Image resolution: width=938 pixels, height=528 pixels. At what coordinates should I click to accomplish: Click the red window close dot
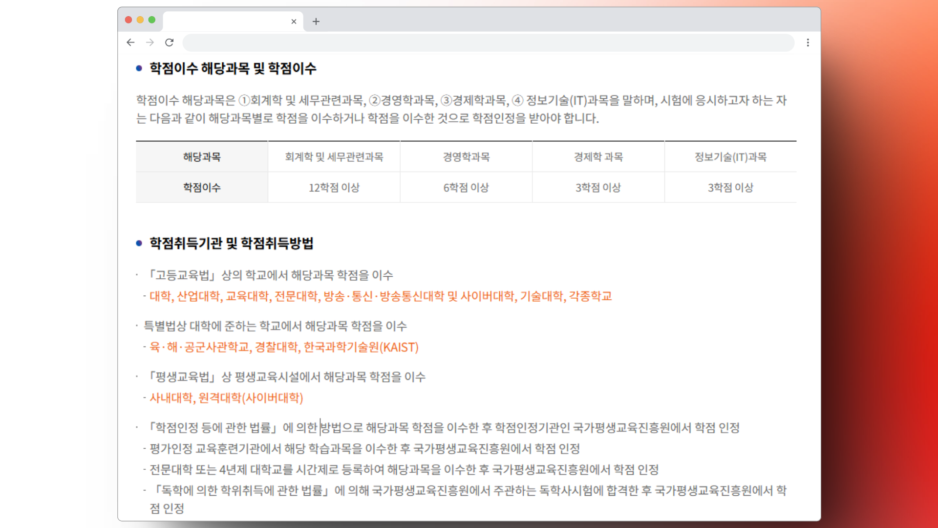[x=128, y=20]
